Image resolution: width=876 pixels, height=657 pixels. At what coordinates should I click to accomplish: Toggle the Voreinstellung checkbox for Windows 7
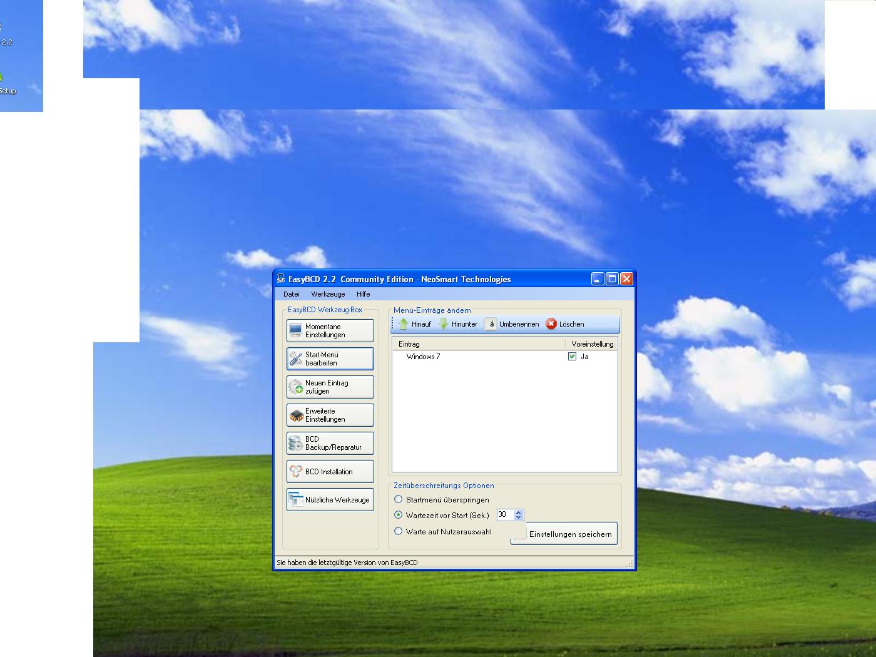coord(572,357)
